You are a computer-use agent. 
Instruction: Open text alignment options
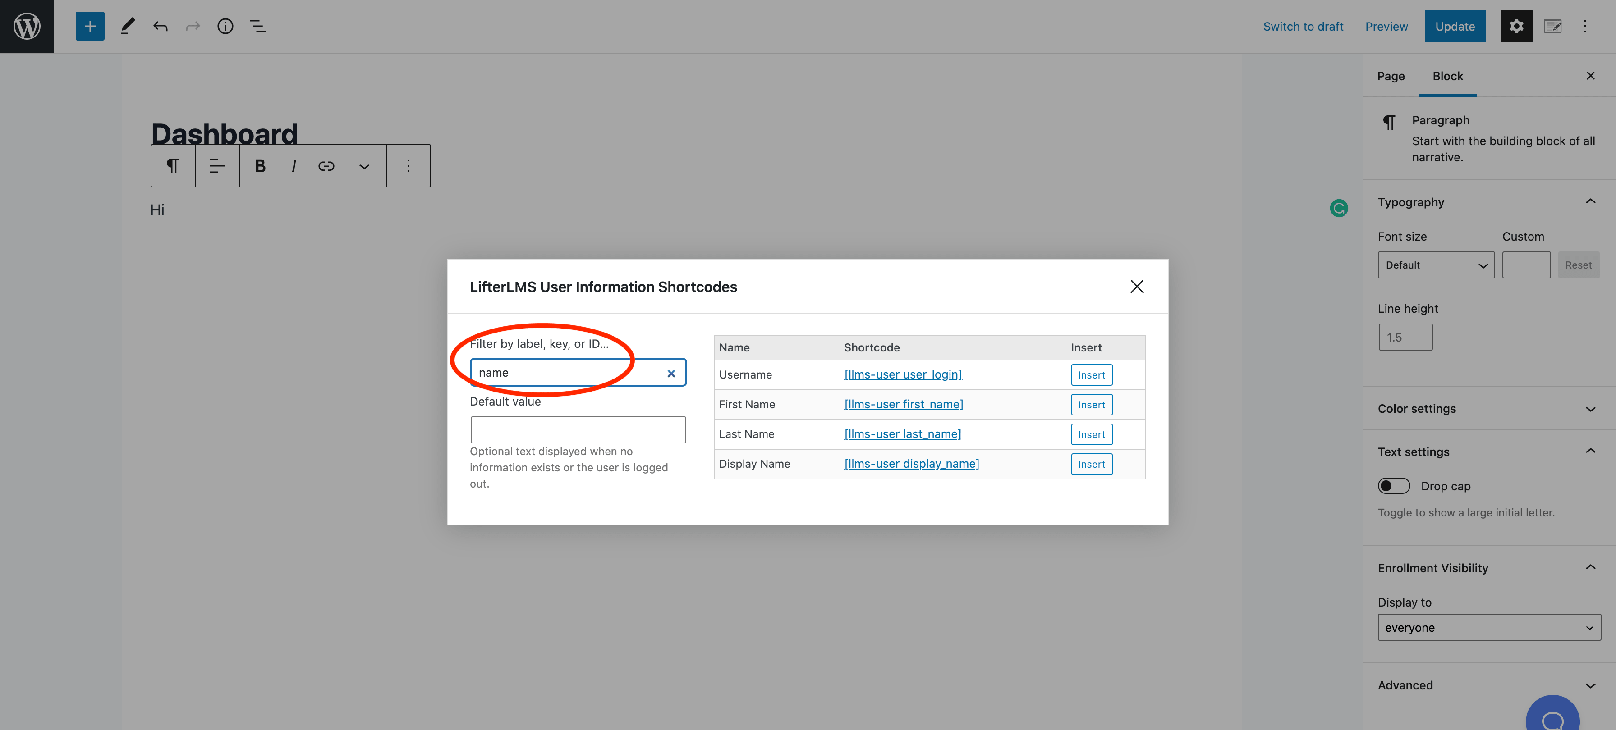coord(217,165)
